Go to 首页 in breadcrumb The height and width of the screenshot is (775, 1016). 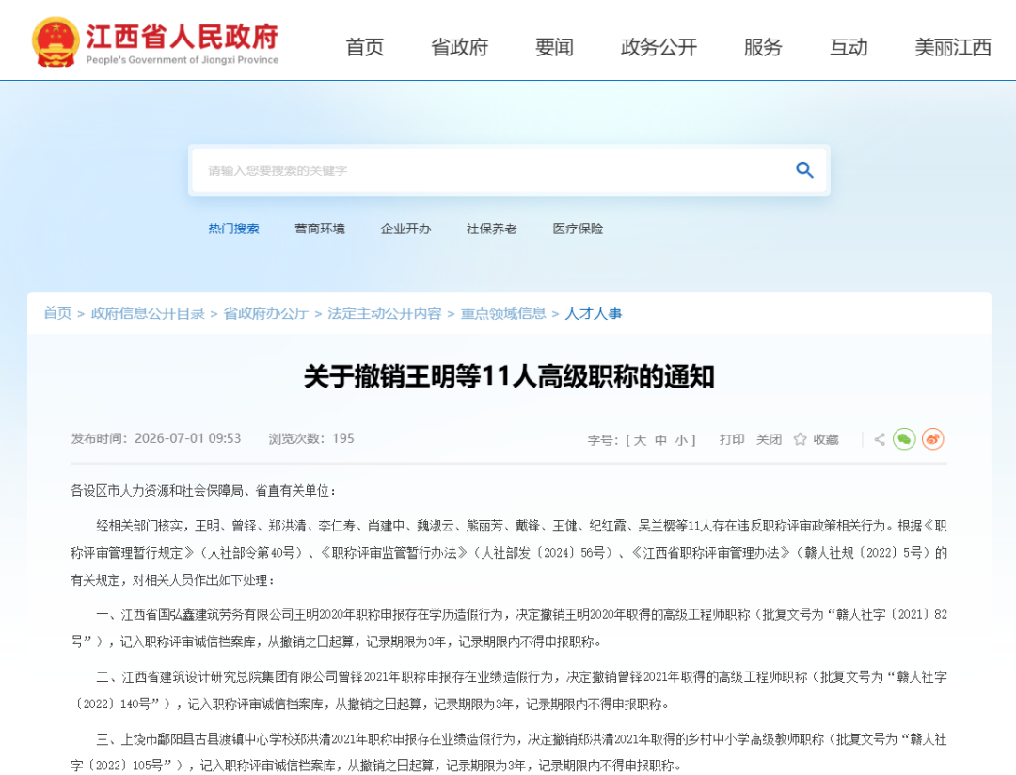click(x=57, y=313)
